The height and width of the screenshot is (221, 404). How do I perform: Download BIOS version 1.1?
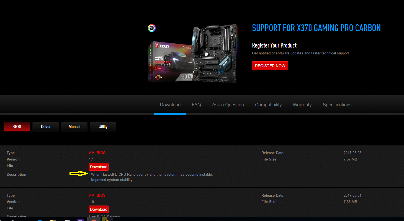tap(99, 167)
